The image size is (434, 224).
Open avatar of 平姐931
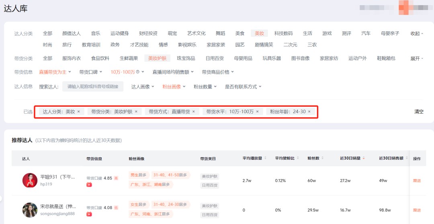click(x=30, y=181)
